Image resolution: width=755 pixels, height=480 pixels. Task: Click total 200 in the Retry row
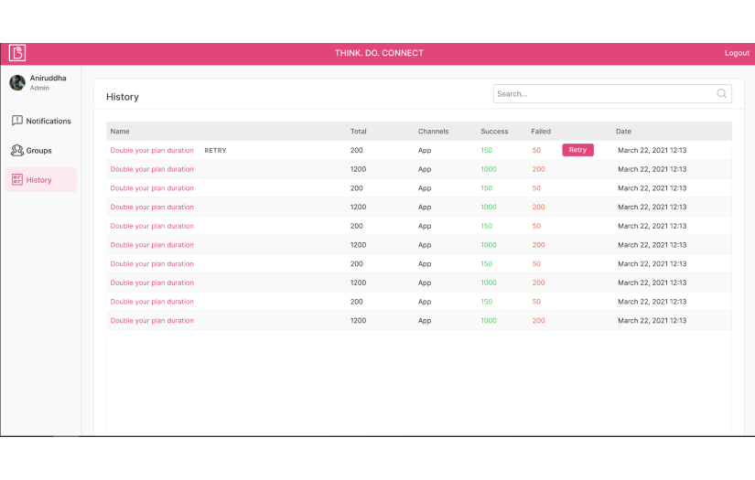tap(356, 150)
